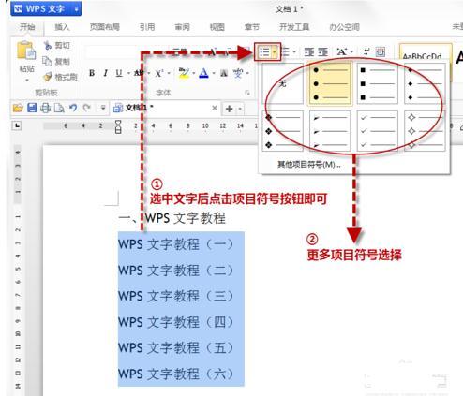
Task: Click the save disk icon
Action: click(32, 108)
